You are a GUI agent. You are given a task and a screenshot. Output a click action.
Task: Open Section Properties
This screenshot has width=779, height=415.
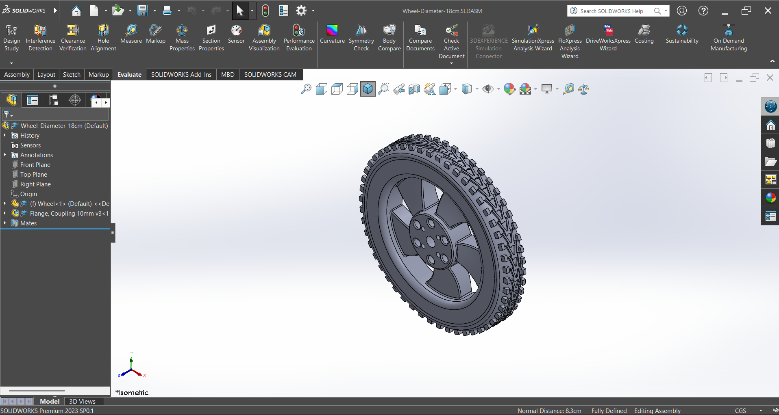click(211, 38)
